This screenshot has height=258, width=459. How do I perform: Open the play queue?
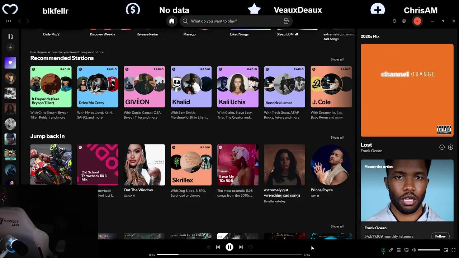(399, 250)
